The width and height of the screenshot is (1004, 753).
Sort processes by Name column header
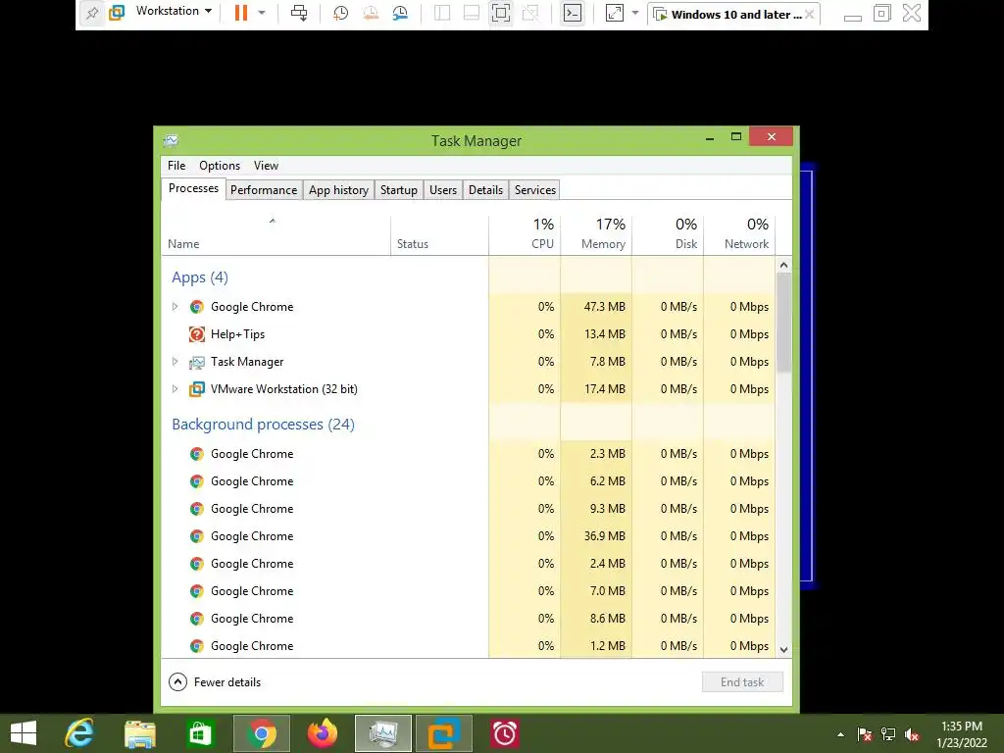(276, 235)
